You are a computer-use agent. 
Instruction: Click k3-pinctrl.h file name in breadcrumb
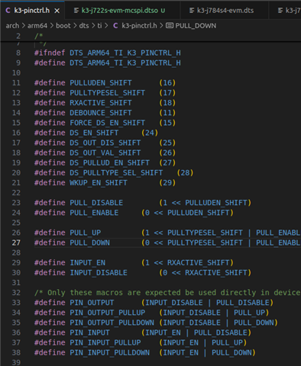[x=139, y=26]
